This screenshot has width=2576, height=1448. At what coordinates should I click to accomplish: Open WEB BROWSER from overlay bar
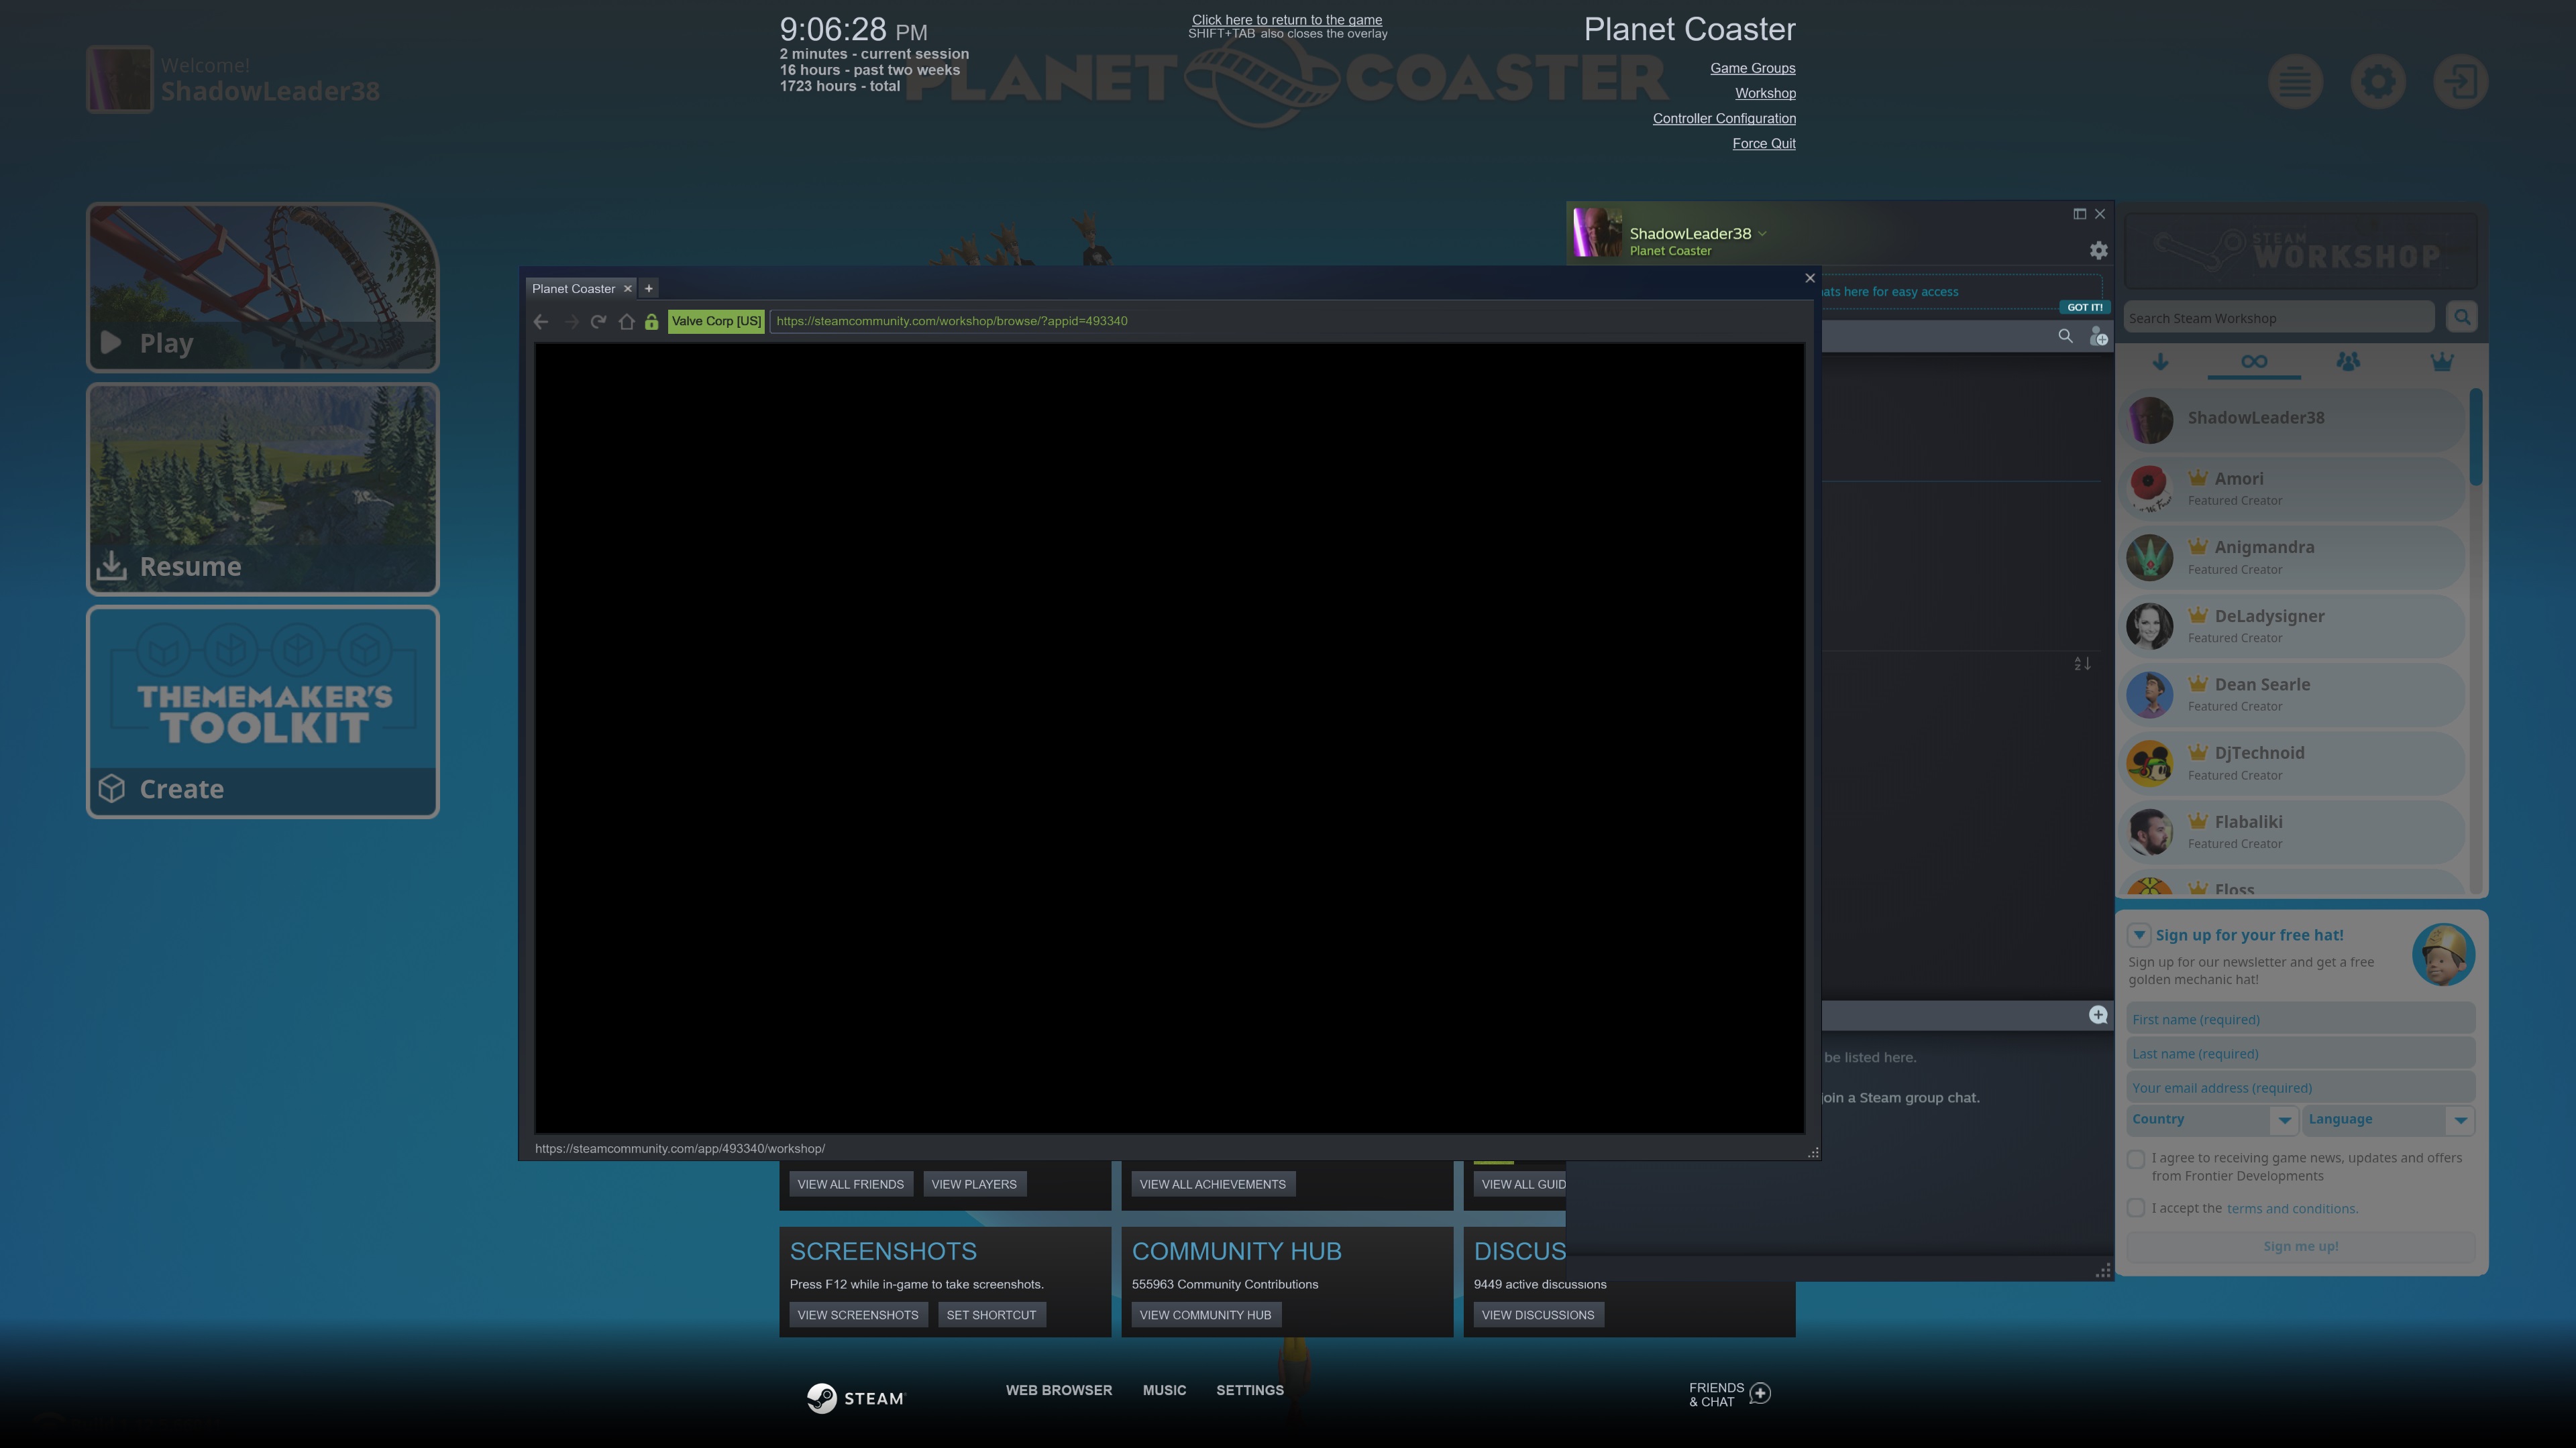click(1058, 1391)
